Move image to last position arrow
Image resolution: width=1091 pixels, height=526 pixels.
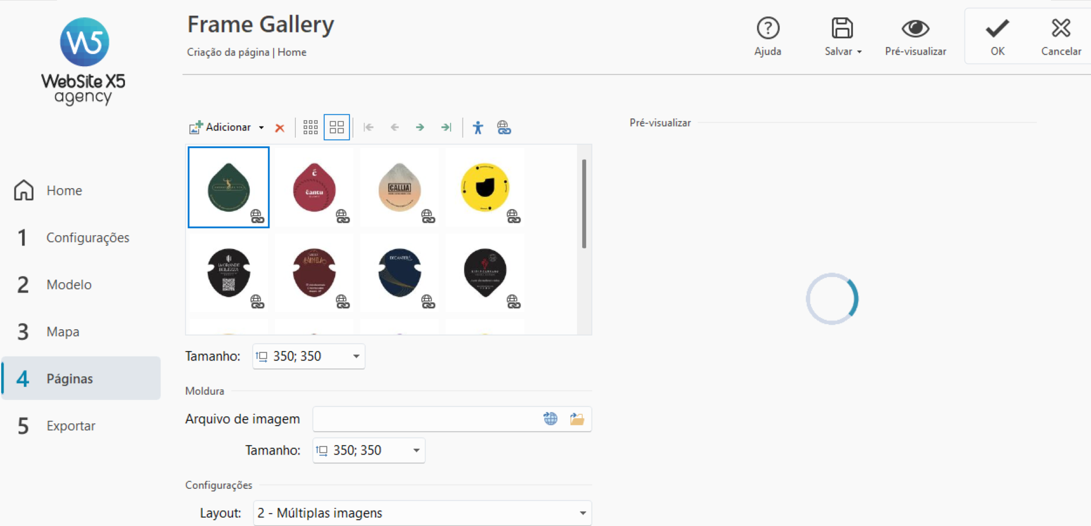446,127
